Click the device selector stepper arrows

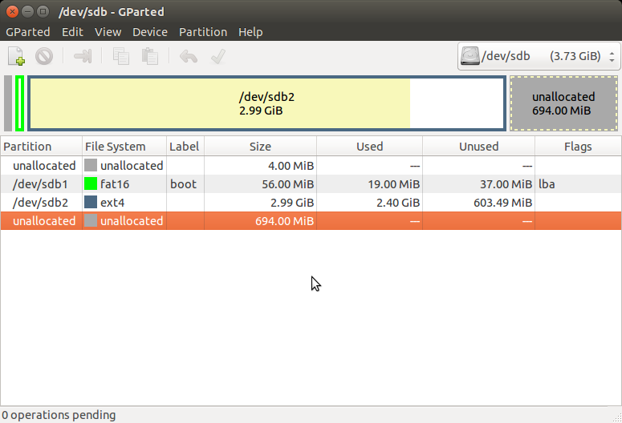pyautogui.click(x=612, y=56)
